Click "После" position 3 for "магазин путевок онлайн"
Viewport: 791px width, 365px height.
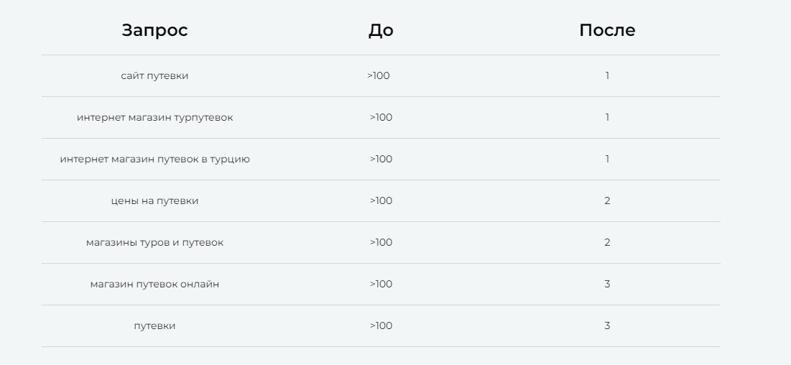click(607, 284)
